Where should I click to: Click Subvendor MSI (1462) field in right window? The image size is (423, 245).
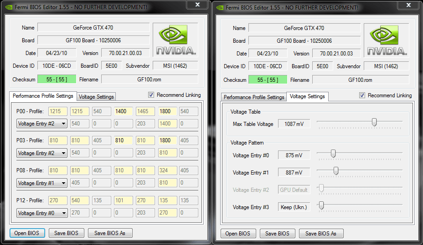click(x=387, y=66)
